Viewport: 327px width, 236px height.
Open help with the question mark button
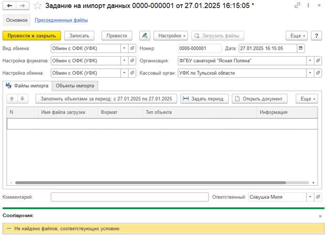coord(317,36)
